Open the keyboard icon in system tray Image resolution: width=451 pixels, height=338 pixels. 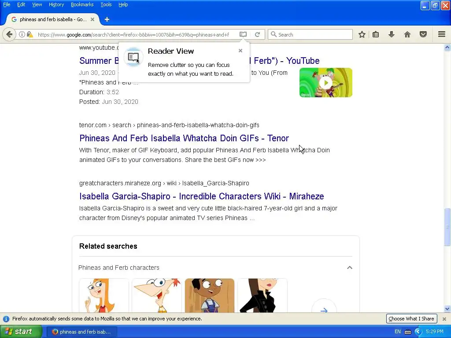pyautogui.click(x=408, y=332)
